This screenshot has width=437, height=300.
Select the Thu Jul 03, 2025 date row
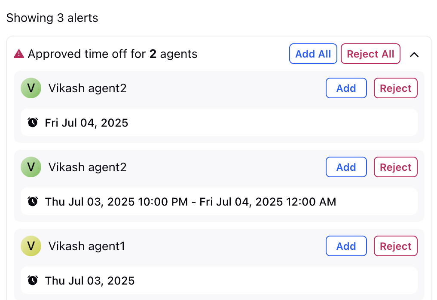coord(219,281)
